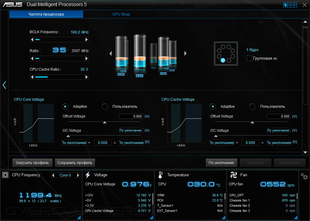Click the CPU Core Voltage 0.976 reading
This screenshot has width=310, height=221.
pyautogui.click(x=137, y=184)
